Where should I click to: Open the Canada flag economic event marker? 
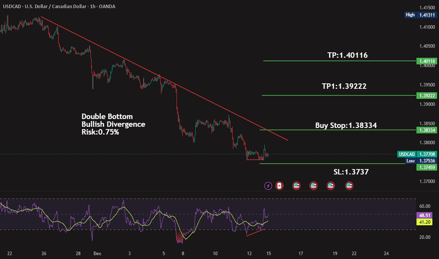click(279, 186)
